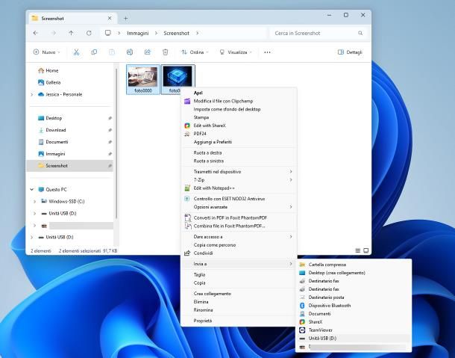Click the Share icon in toolbar

pos(148,52)
